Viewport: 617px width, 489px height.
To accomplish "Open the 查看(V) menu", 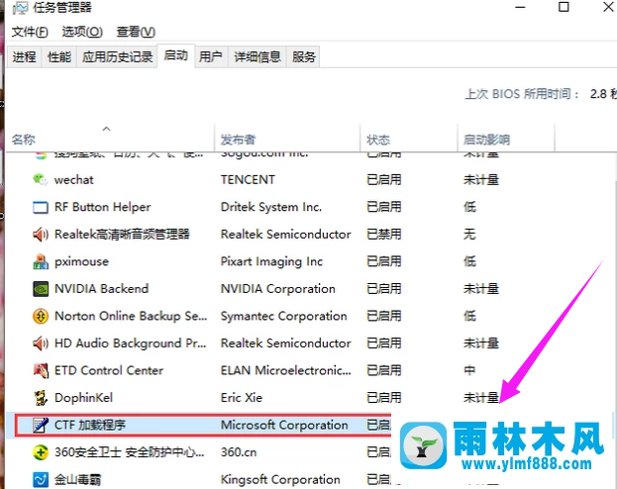I will [136, 32].
